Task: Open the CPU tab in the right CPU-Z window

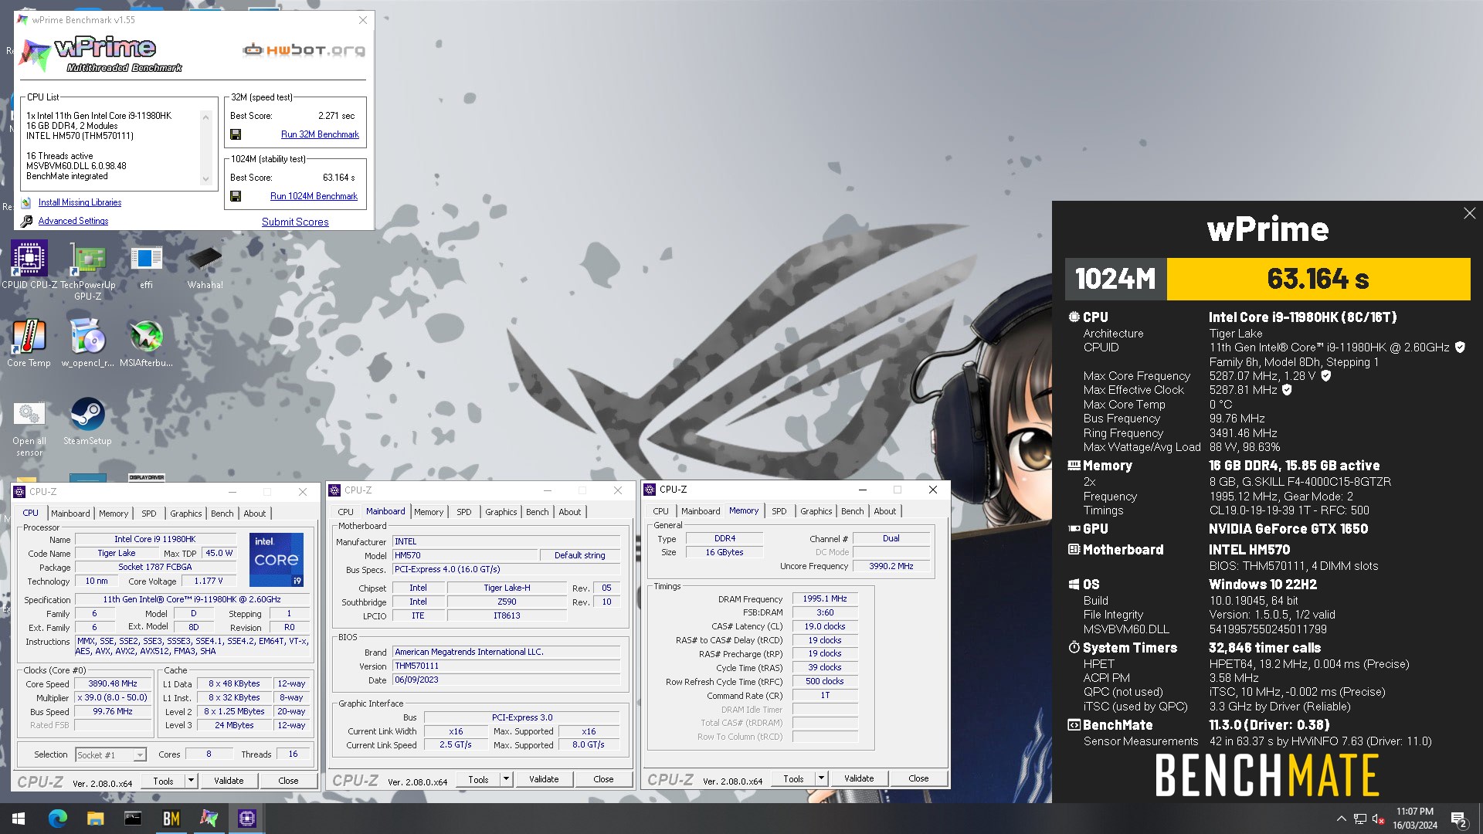Action: pyautogui.click(x=660, y=511)
